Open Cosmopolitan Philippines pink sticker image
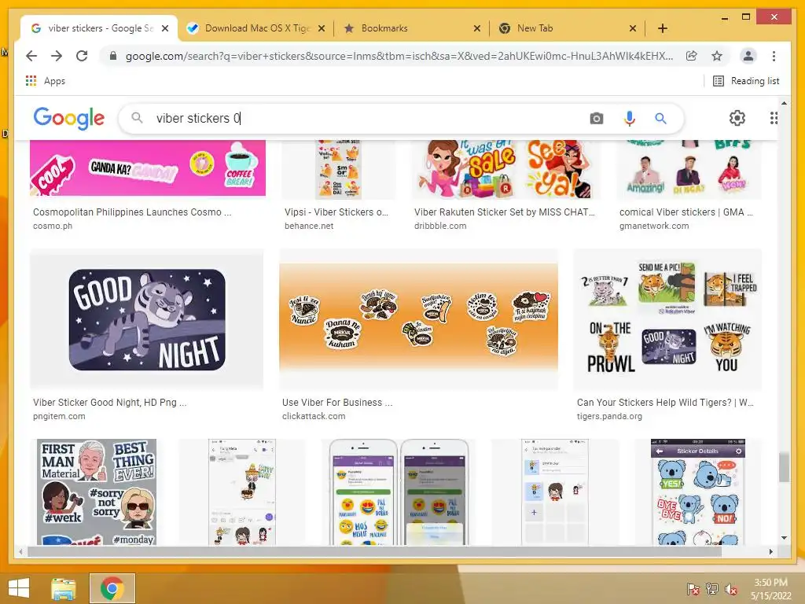 [148, 168]
